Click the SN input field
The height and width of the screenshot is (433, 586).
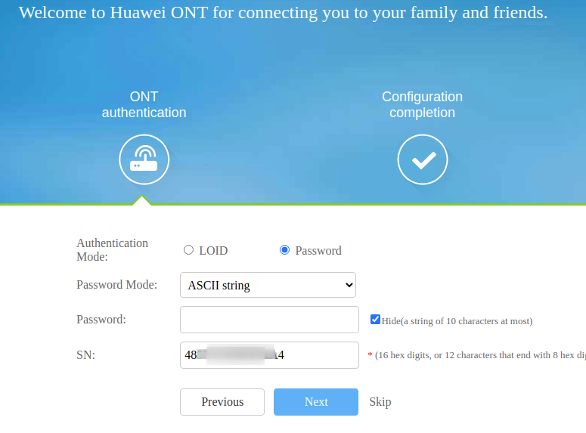point(269,355)
